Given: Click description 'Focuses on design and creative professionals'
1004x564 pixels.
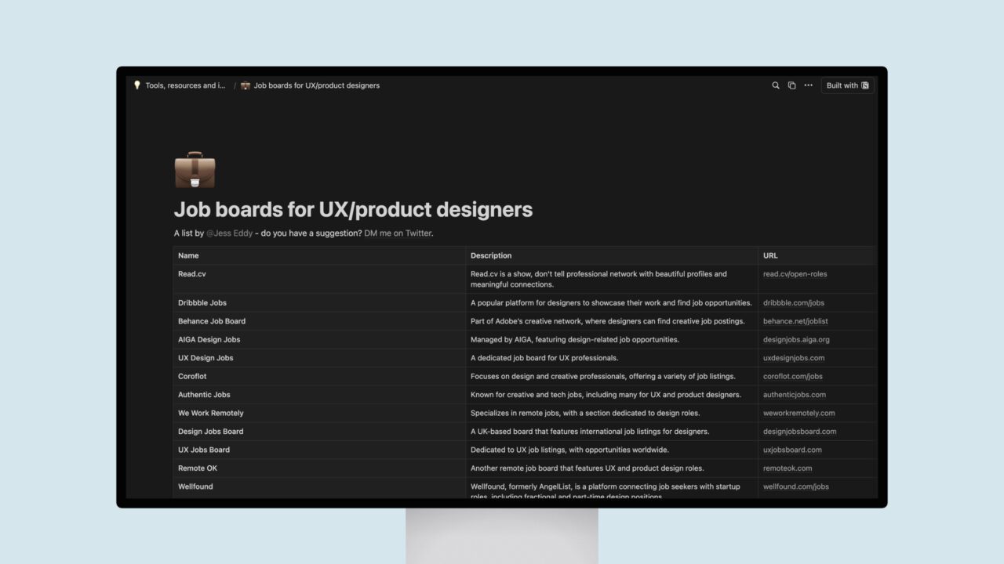Looking at the screenshot, I should click(x=602, y=377).
